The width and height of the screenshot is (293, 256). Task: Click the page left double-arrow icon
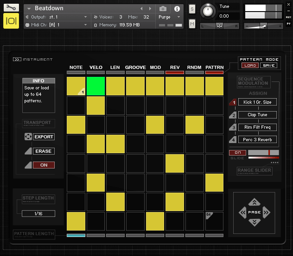point(242,212)
